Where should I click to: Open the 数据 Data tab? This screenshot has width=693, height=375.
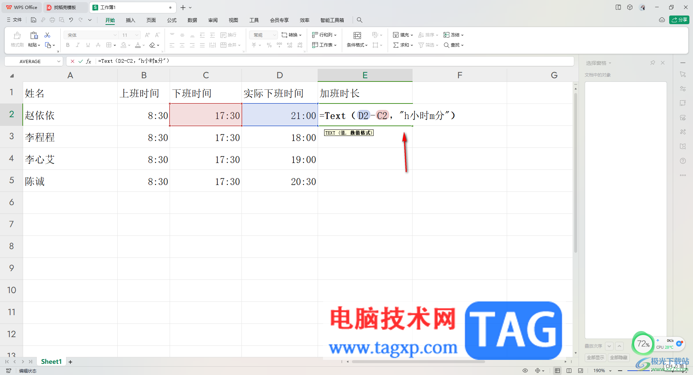192,20
